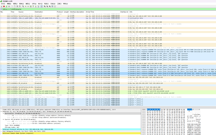Image resolution: width=216 pixels, height=135 pixels.
Task: Open the 文件 (File) menu
Action: pyautogui.click(x=3, y=4)
